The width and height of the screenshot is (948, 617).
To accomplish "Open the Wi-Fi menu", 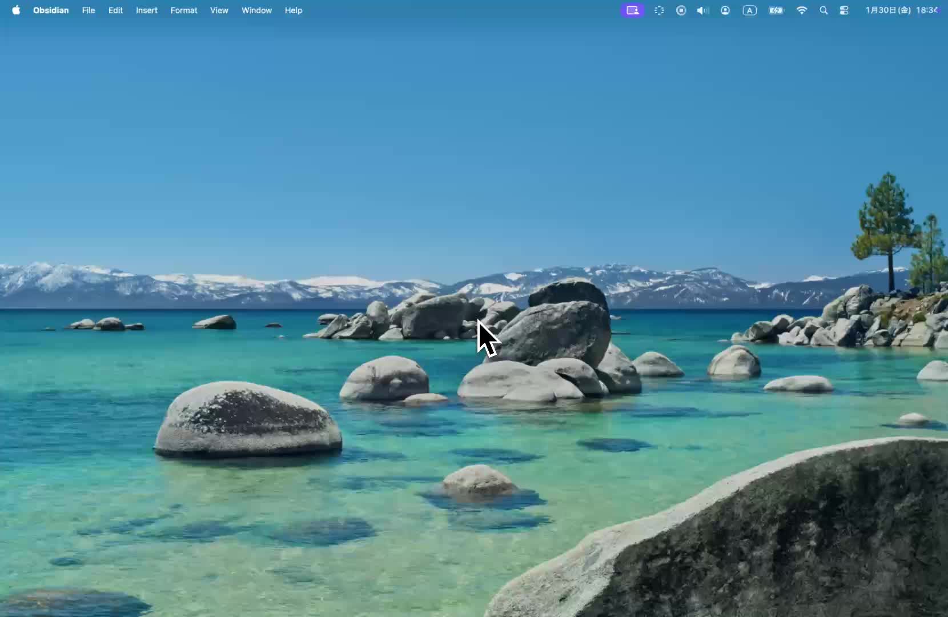I will coord(802,10).
